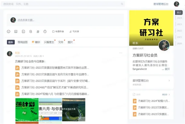This screenshot has width=185, height=124.
Task: Click file icon beside 轻奢露营地 file
Action: [x=17, y=68]
